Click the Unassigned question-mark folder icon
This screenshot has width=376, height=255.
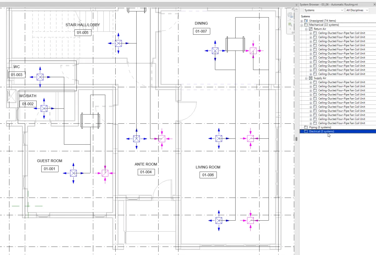[306, 21]
